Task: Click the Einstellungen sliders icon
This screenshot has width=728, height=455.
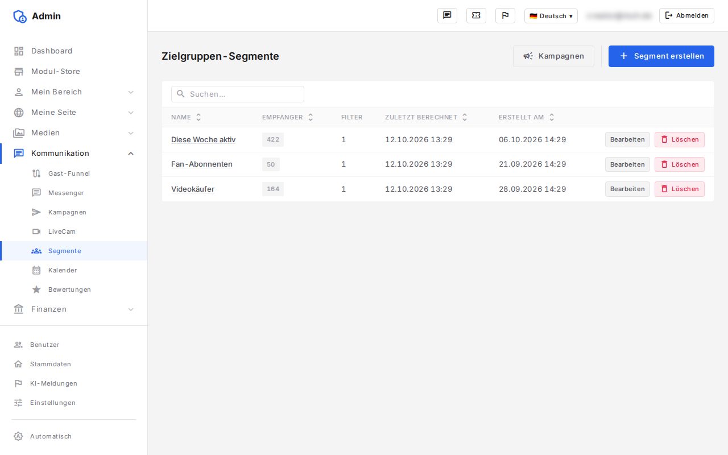Action: coord(18,403)
